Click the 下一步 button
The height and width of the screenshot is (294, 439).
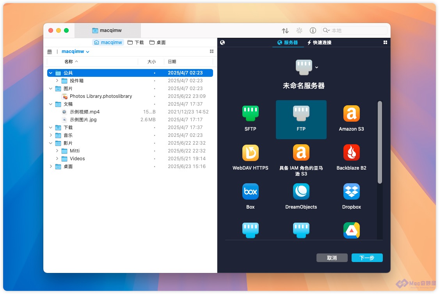tap(367, 258)
